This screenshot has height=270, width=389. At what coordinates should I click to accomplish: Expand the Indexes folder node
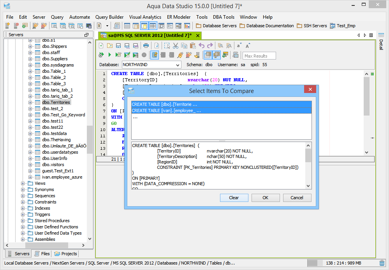click(23, 208)
